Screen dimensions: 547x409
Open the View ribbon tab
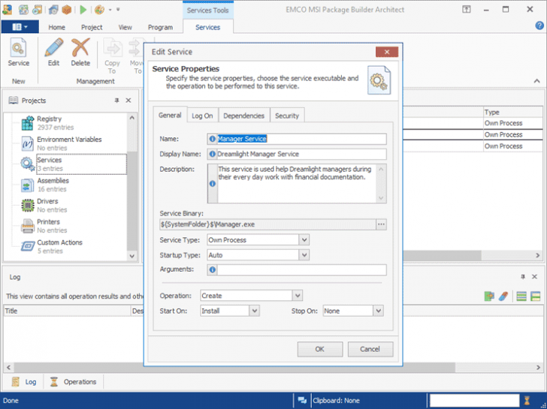click(x=125, y=27)
